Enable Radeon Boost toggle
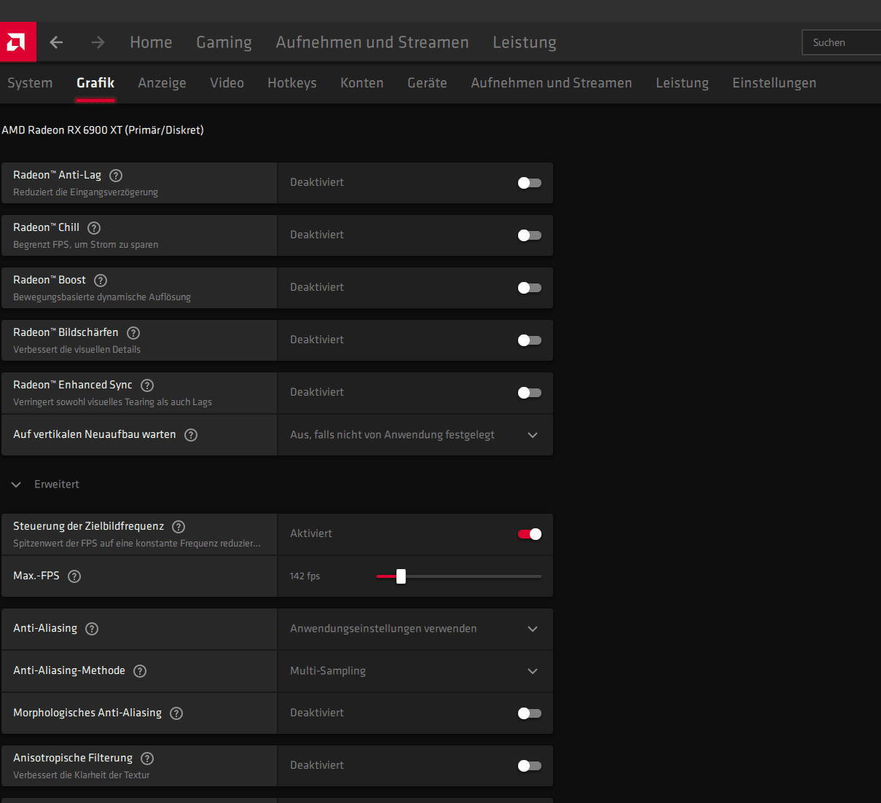The image size is (881, 803). tap(530, 288)
